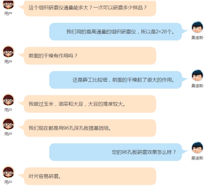Click 用户 label under the 干燥 question avatar
This screenshot has height=186, width=208.
pyautogui.click(x=8, y=62)
